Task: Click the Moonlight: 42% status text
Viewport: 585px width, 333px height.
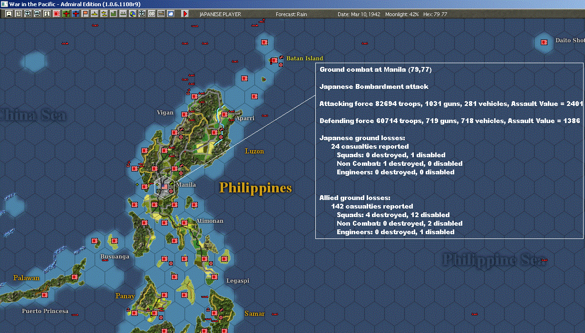Action: tap(402, 14)
